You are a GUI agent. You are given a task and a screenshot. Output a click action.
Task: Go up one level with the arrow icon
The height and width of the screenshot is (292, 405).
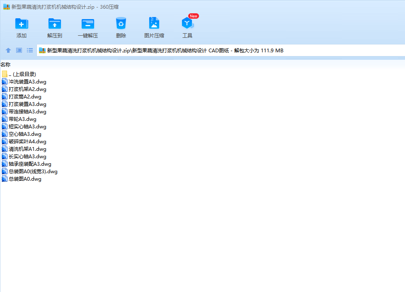(x=8, y=50)
